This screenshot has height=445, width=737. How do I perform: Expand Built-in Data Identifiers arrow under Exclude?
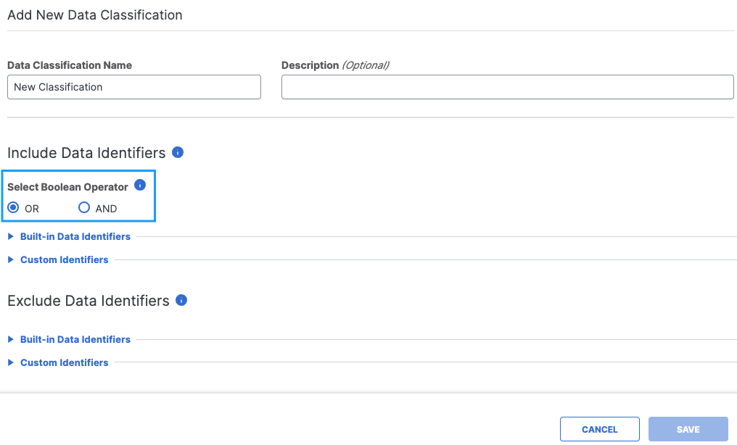click(11, 339)
